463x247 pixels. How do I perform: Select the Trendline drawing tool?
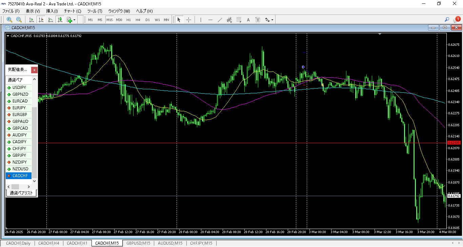(220, 20)
